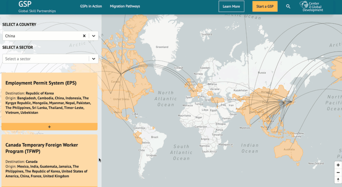Click the Russia label on map
The image size is (342, 187).
tap(262, 73)
